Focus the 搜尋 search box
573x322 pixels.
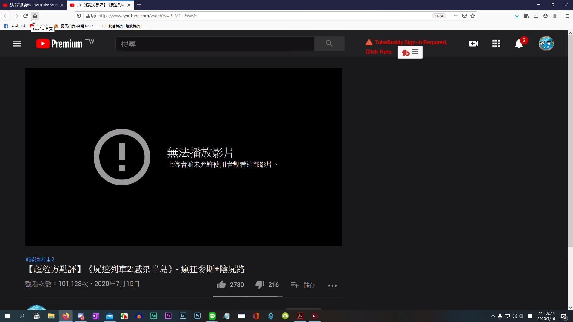tap(215, 44)
